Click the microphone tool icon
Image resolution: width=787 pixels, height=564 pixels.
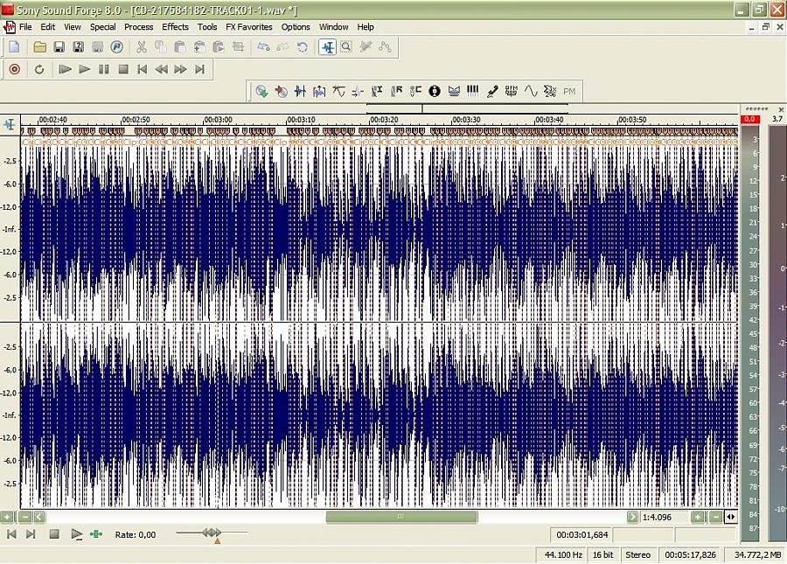pos(492,91)
